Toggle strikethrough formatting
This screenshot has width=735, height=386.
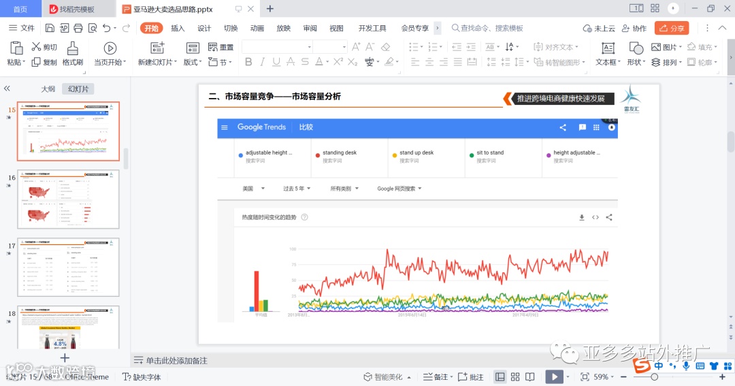(x=305, y=62)
